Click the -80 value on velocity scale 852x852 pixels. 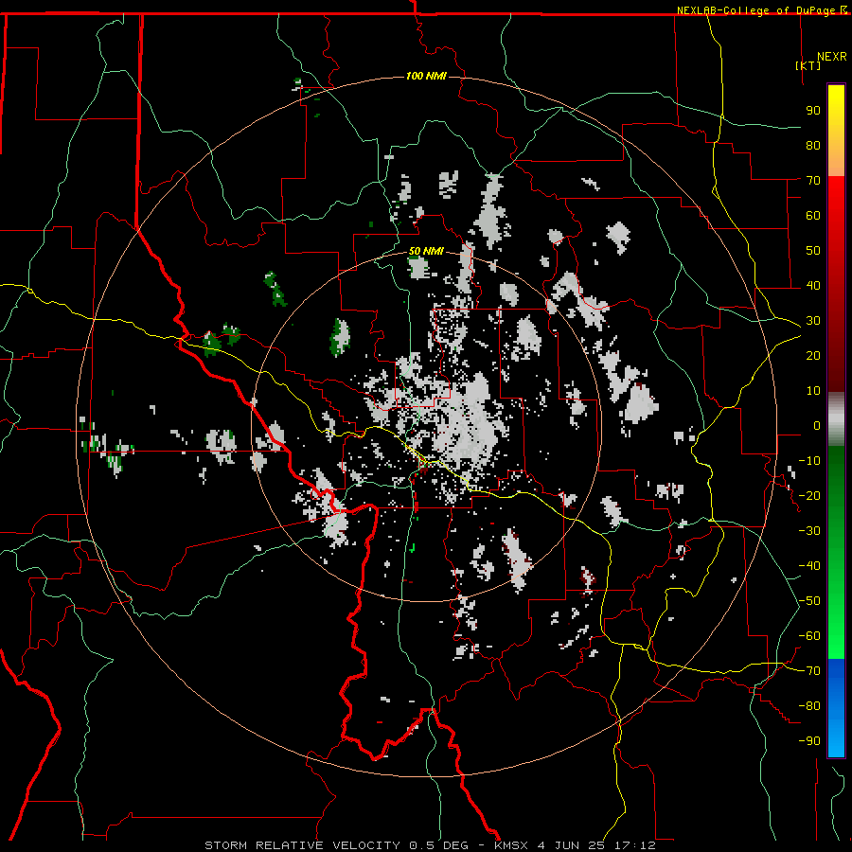tap(809, 706)
